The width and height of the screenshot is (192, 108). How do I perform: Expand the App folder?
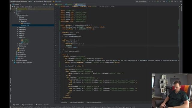(x=18, y=17)
